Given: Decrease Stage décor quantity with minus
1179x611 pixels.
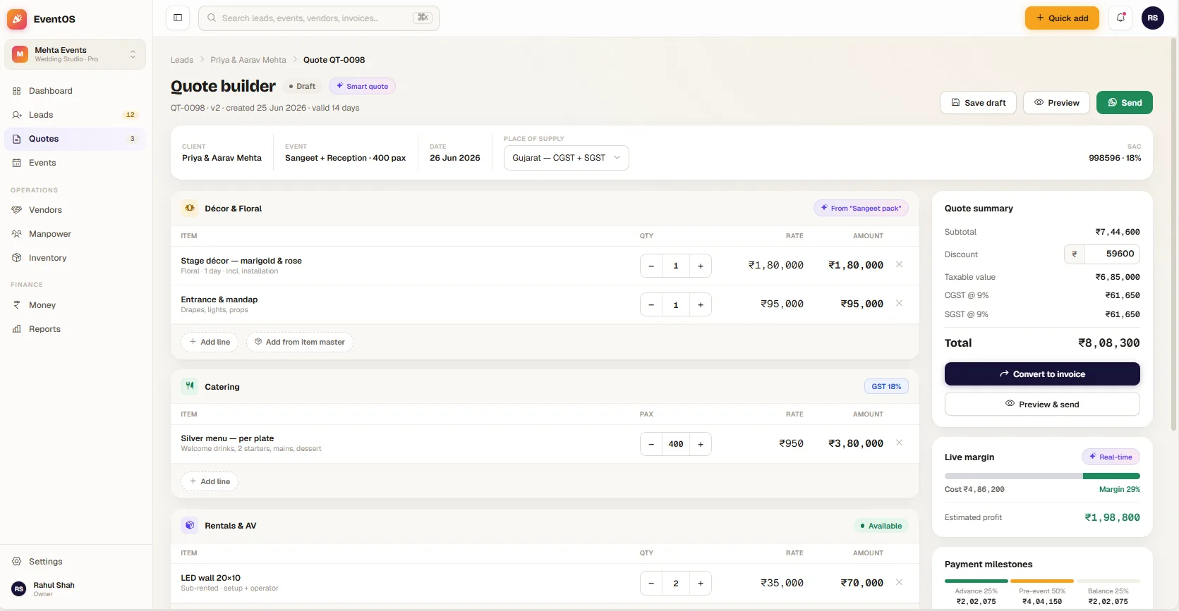Looking at the screenshot, I should [651, 266].
